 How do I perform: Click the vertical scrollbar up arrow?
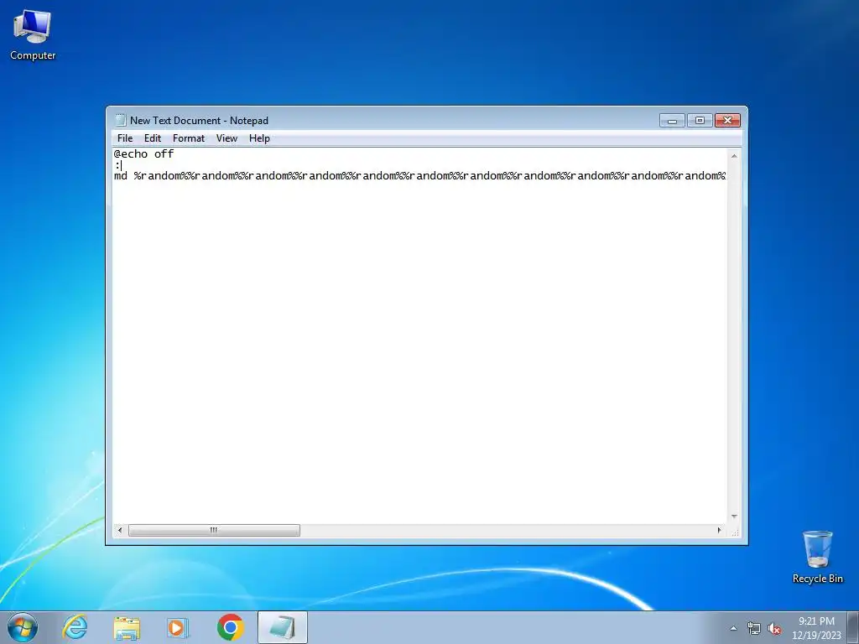(x=734, y=156)
